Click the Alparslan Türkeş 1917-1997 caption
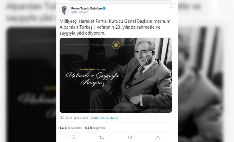Viewport: 234px width, 142px height. (92, 70)
